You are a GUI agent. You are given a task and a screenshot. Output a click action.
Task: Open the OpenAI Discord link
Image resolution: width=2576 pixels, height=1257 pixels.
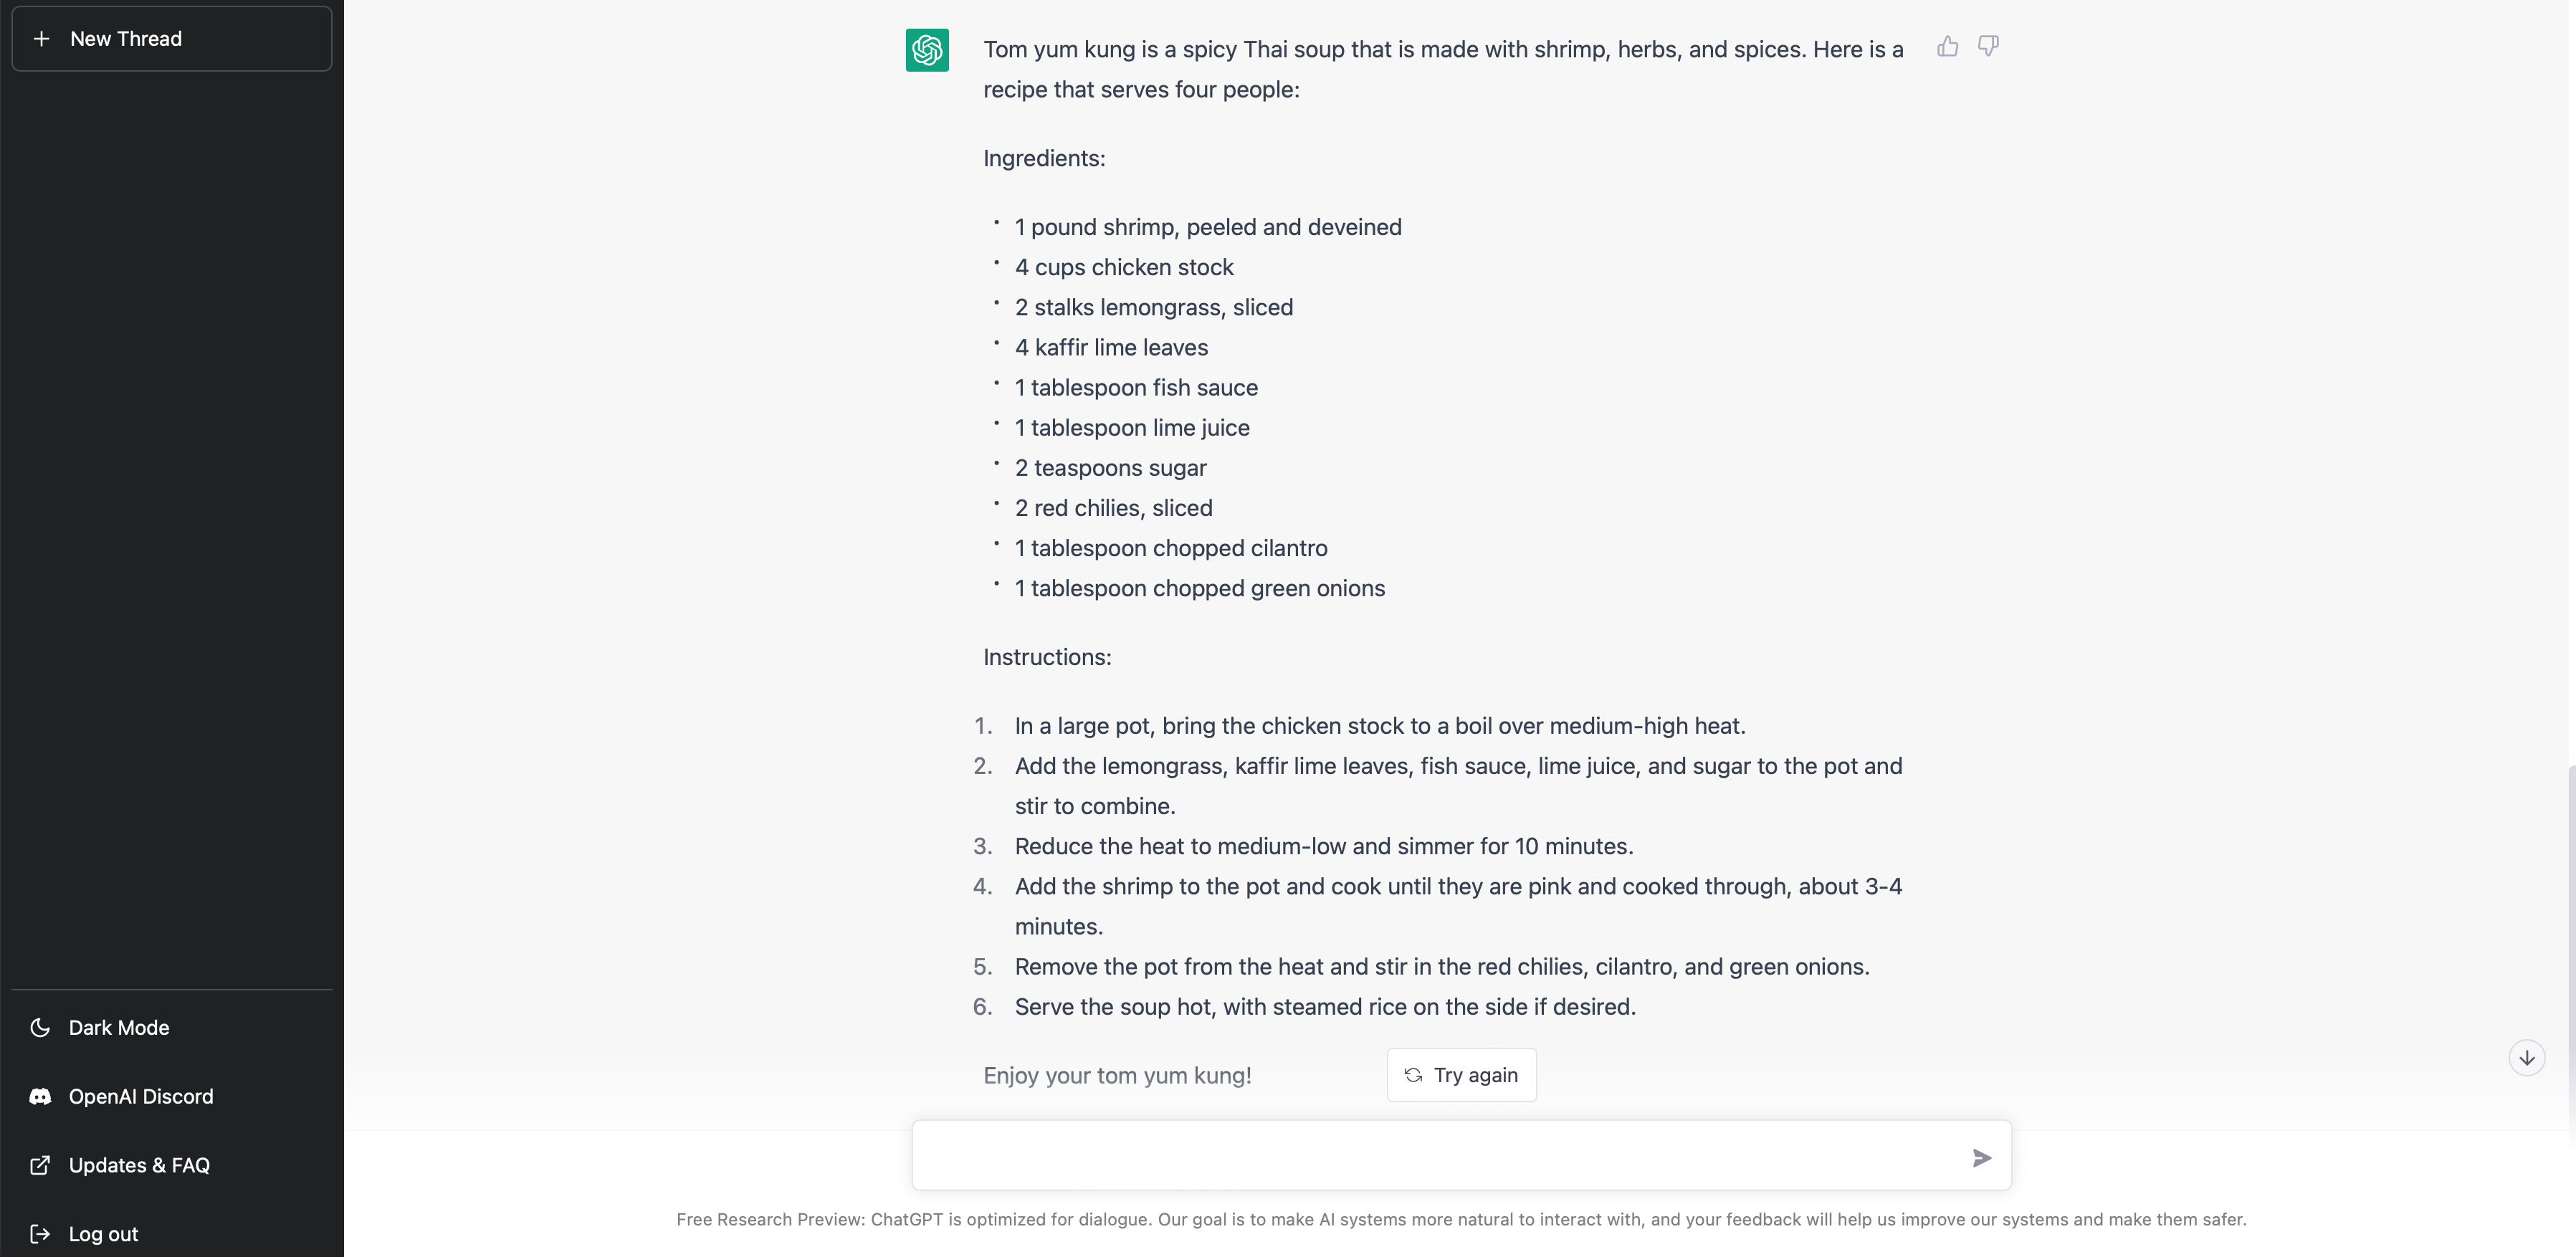coord(141,1097)
